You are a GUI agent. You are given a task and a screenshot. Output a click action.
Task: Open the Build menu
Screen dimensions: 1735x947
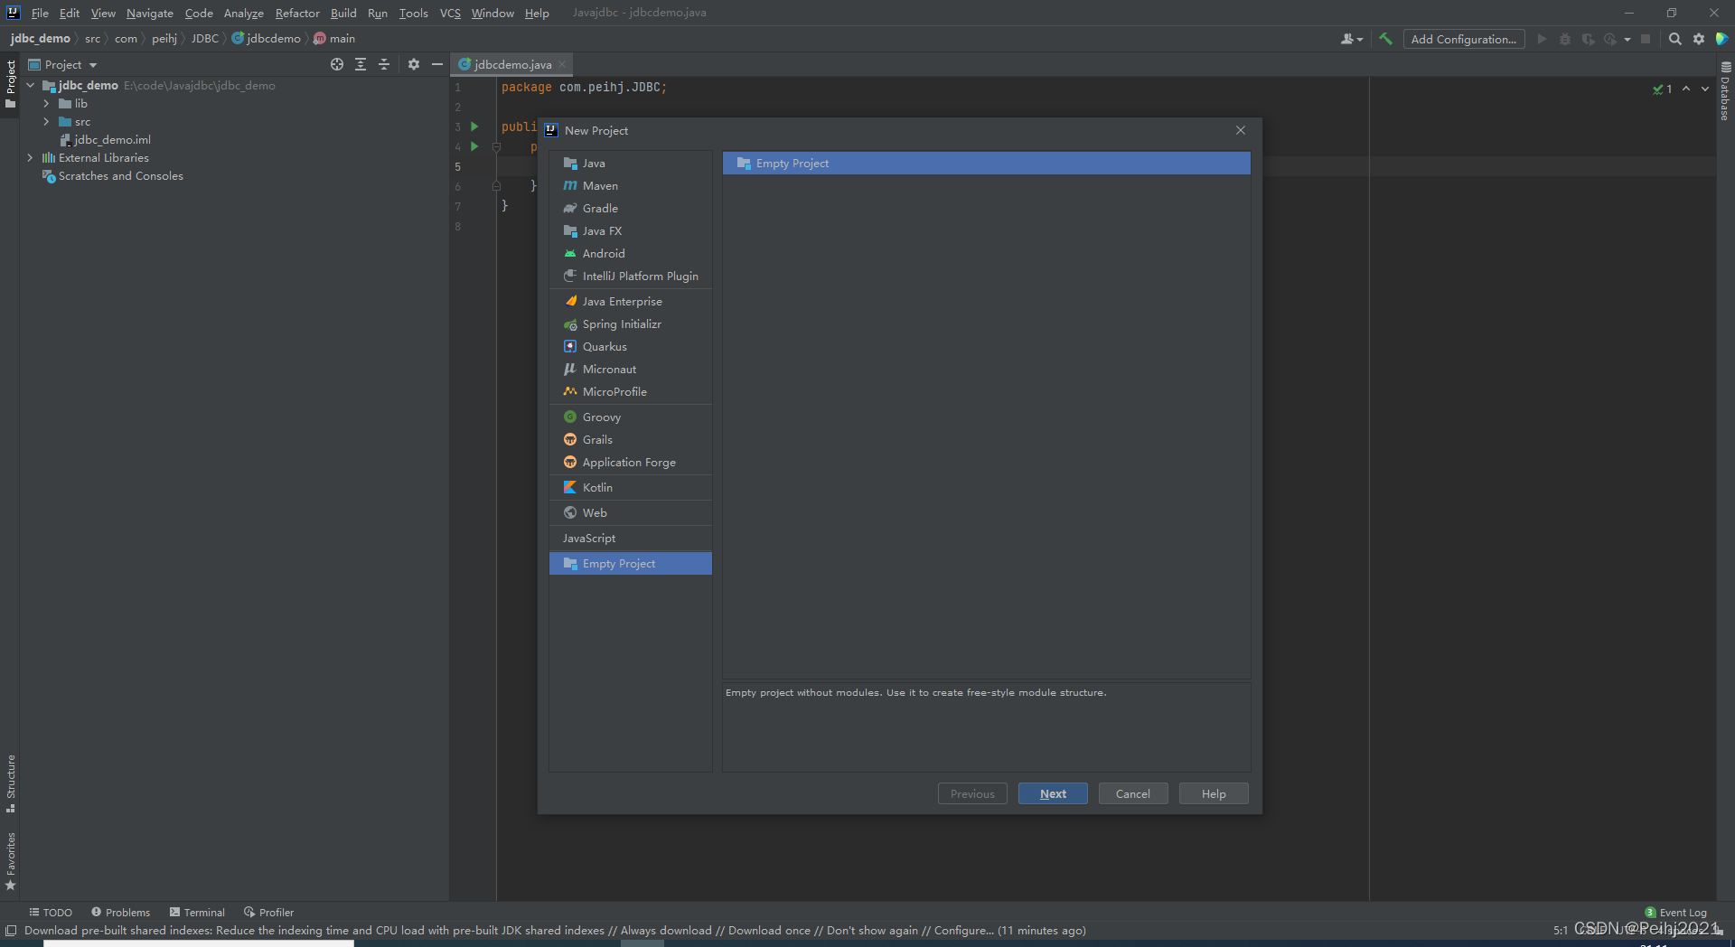(343, 13)
